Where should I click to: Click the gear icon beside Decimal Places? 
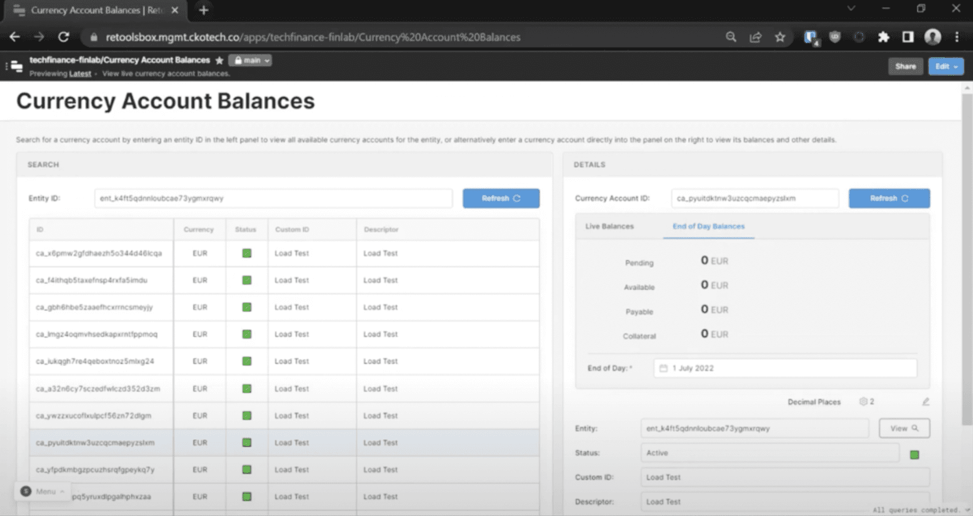[x=862, y=401]
